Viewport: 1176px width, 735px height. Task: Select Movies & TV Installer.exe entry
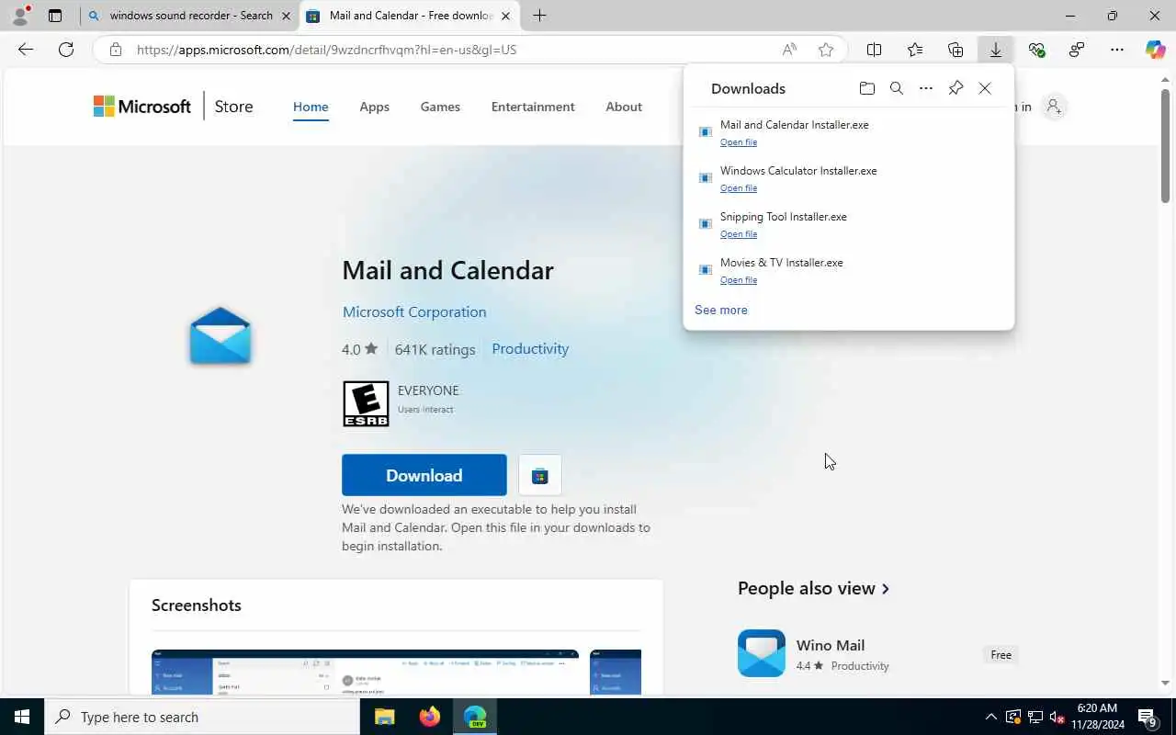click(848, 270)
